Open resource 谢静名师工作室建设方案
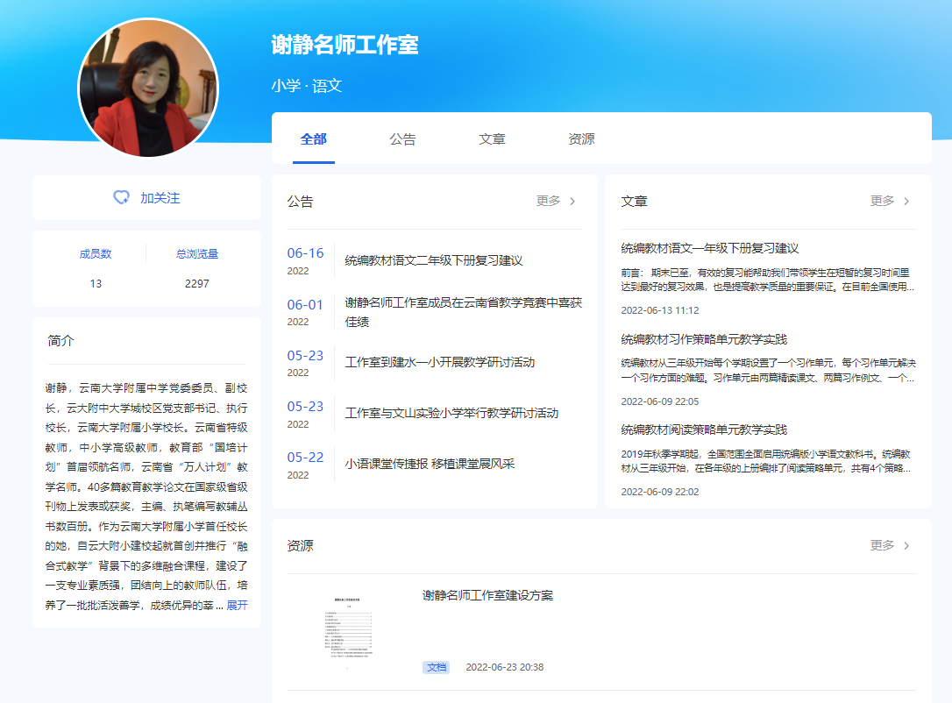Screen dimensions: 952x703 tap(487, 595)
